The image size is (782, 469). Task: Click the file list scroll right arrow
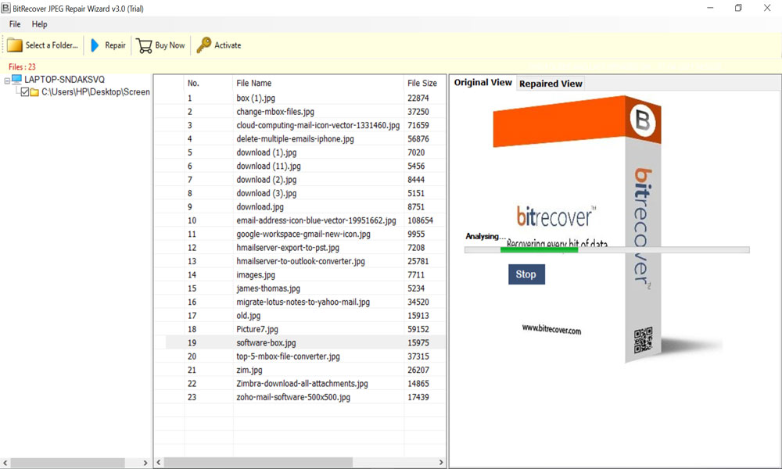click(441, 463)
